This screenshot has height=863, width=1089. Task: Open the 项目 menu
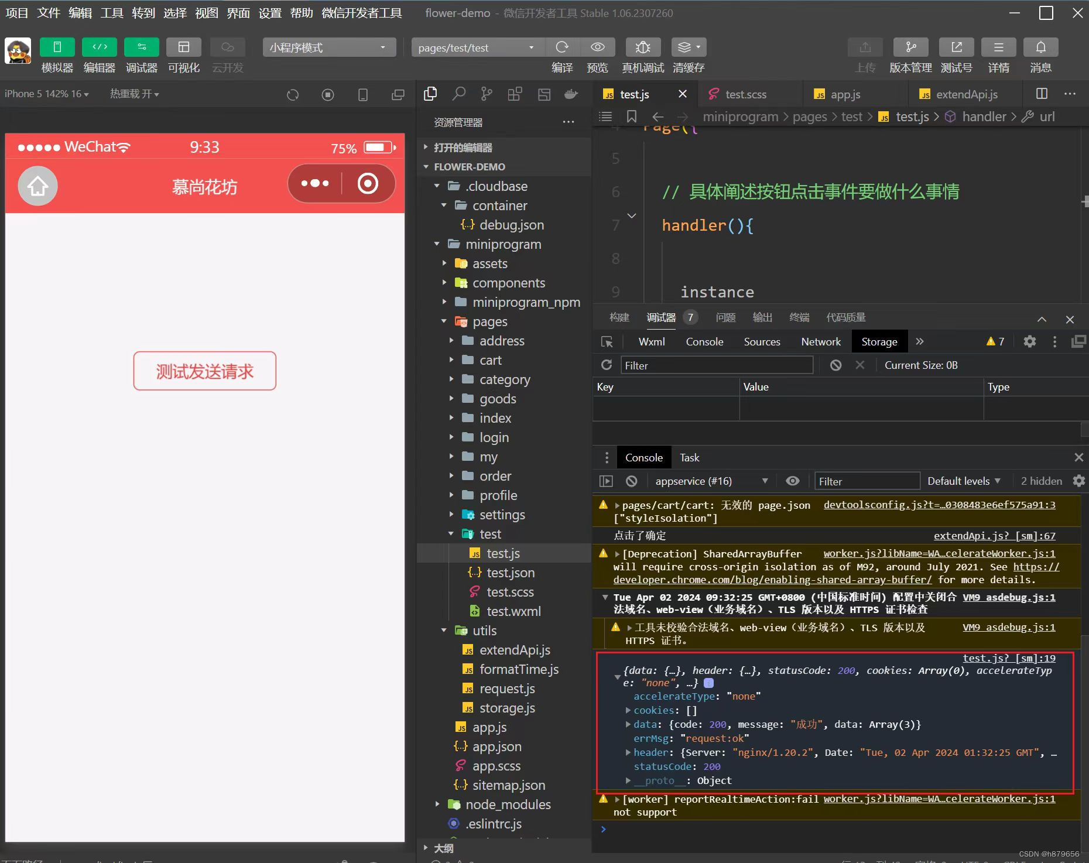click(16, 13)
